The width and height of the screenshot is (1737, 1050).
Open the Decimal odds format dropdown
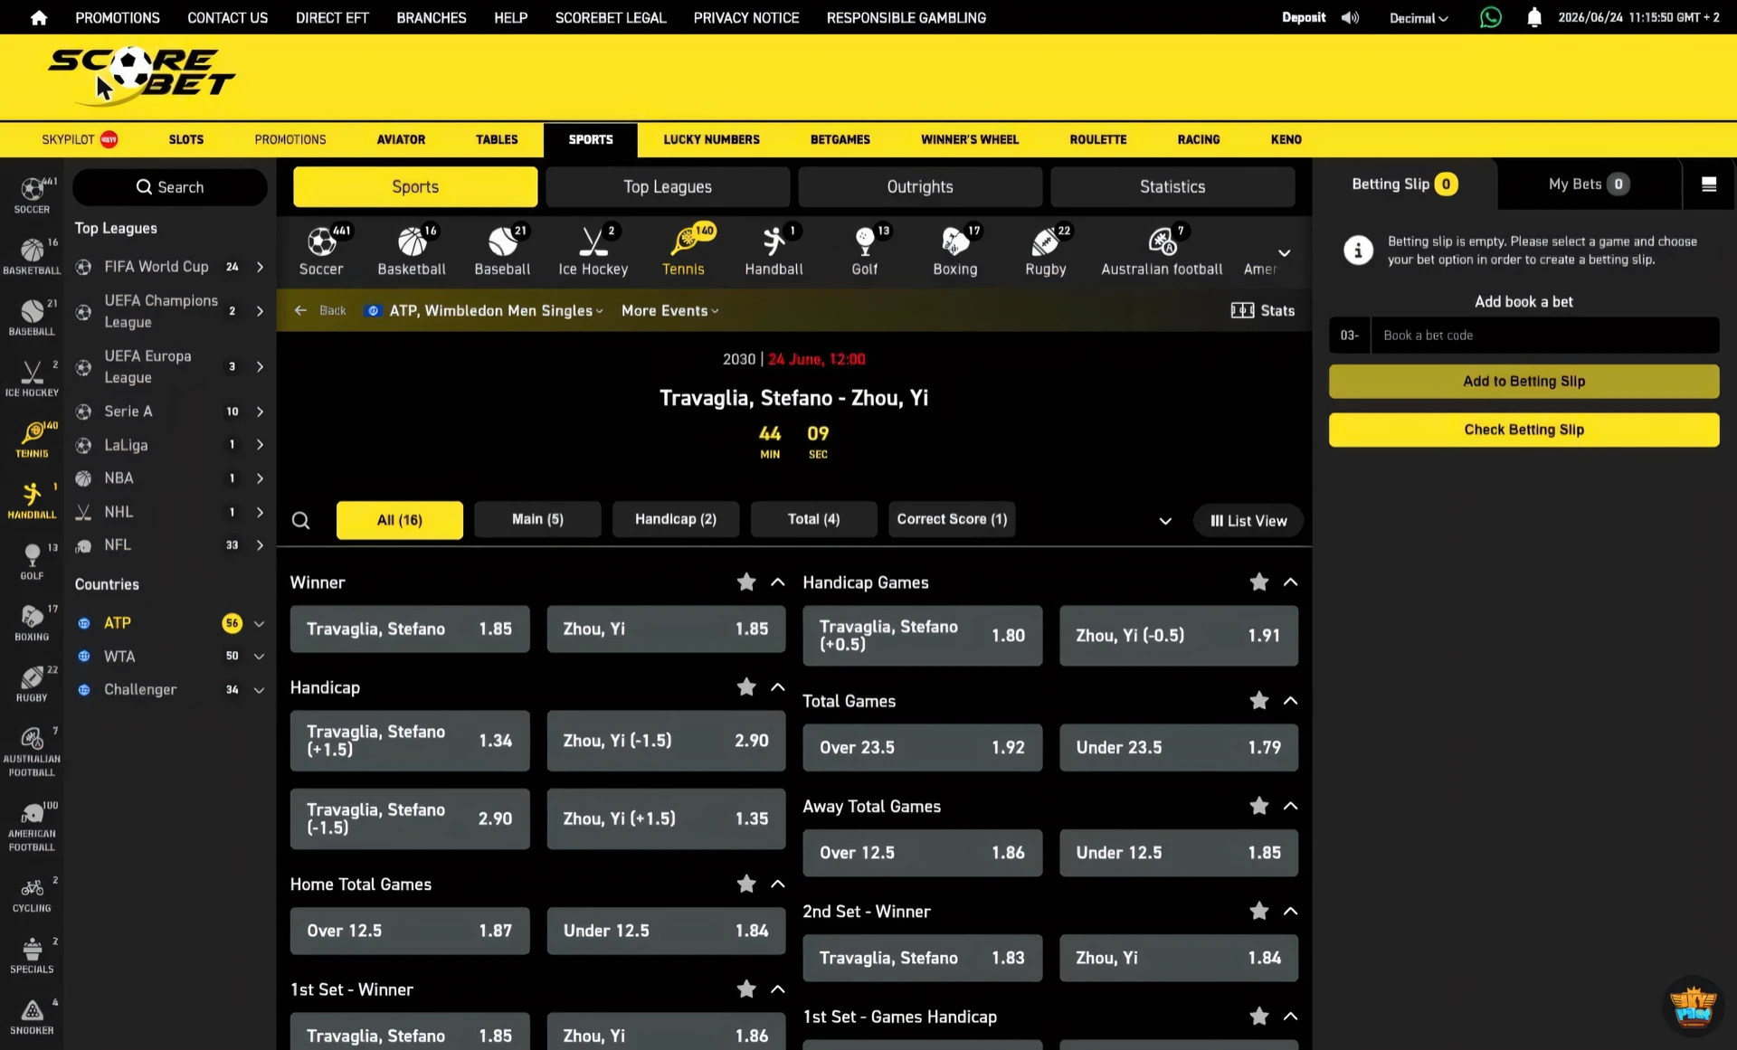(1419, 18)
